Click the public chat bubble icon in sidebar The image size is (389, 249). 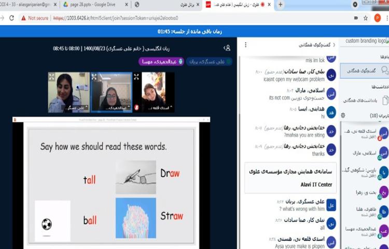point(384,71)
